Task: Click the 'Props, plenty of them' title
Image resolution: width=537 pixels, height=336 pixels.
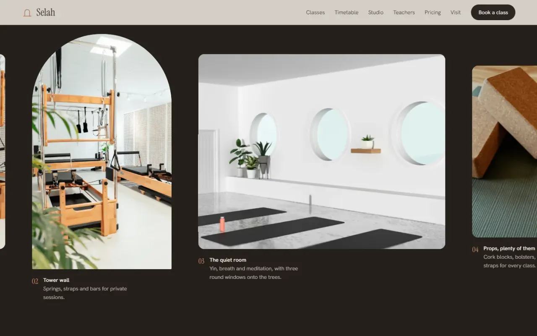Action: pos(509,248)
